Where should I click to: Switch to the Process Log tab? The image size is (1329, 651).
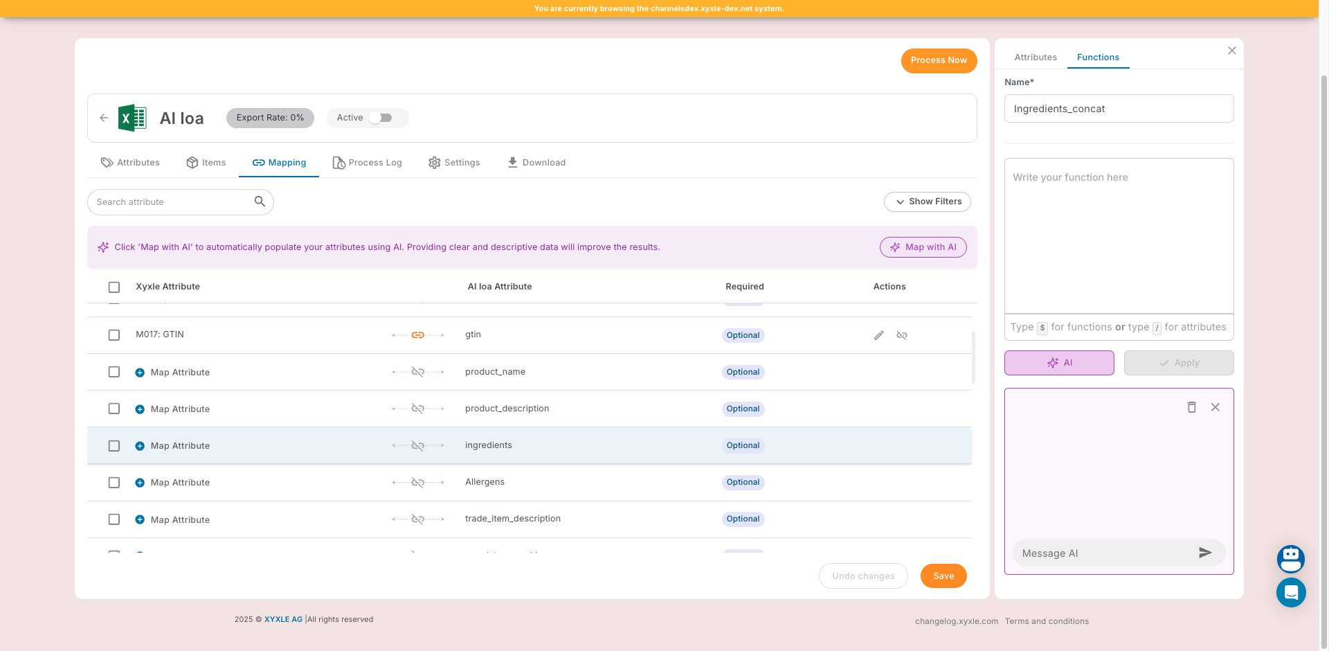[x=367, y=163]
